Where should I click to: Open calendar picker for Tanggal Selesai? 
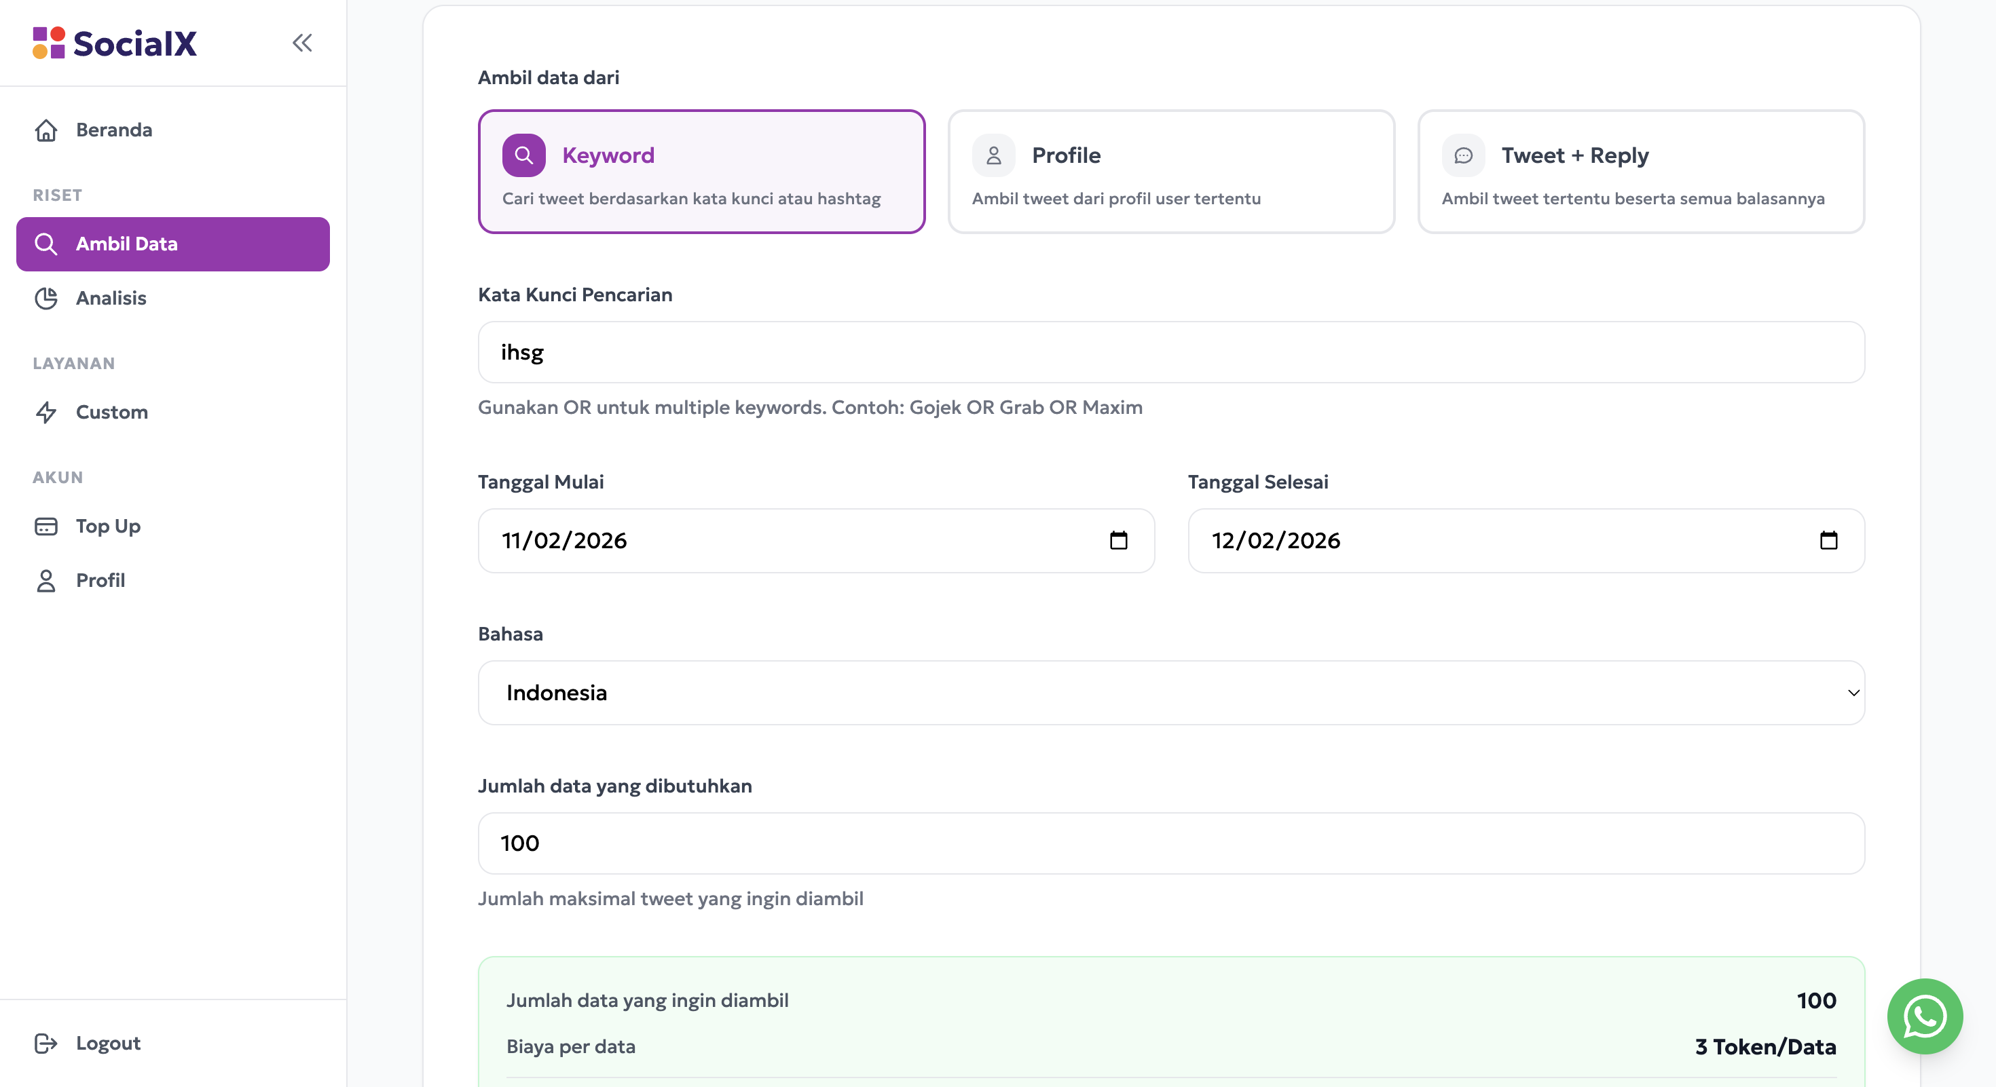1828,540
